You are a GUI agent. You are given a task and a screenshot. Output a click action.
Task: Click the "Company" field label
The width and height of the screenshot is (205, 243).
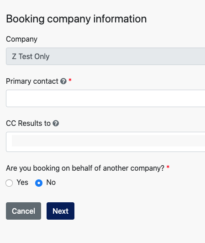click(21, 39)
